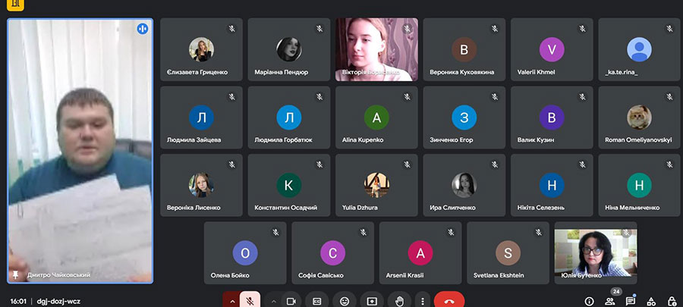Unmute the microphone in the bottom toolbar

coord(250,300)
